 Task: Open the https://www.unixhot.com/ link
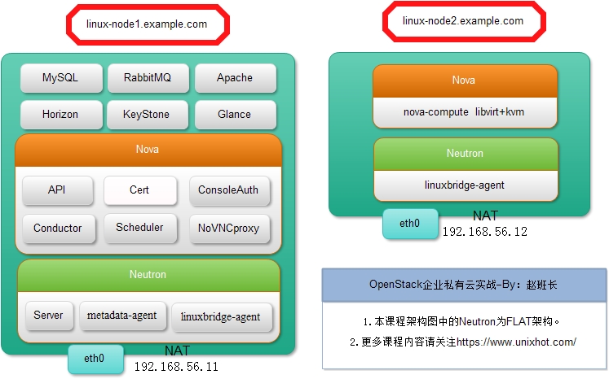516,342
